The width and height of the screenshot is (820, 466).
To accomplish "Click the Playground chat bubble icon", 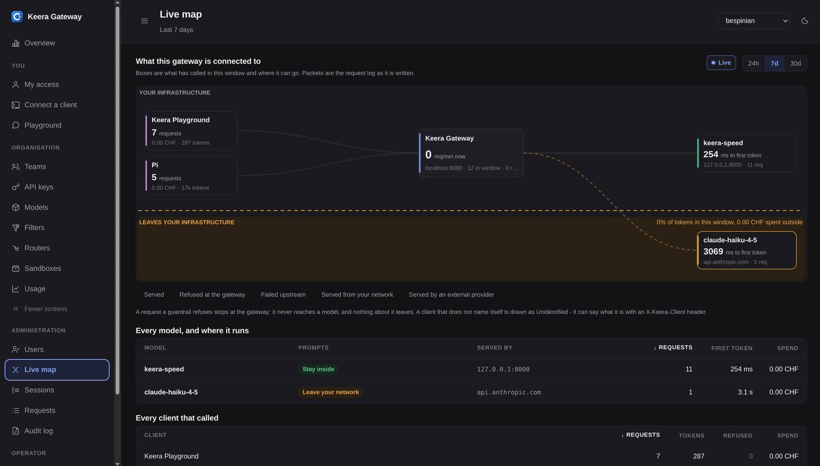I will pos(16,125).
